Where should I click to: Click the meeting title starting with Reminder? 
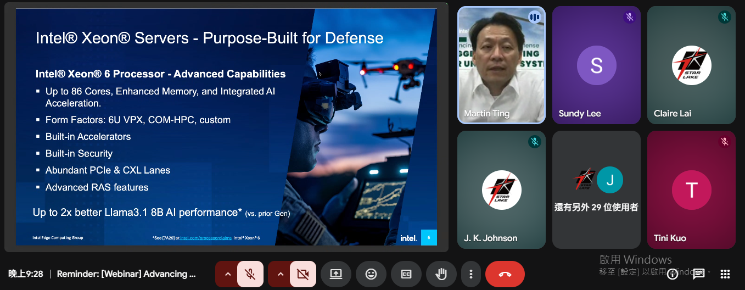pyautogui.click(x=126, y=274)
